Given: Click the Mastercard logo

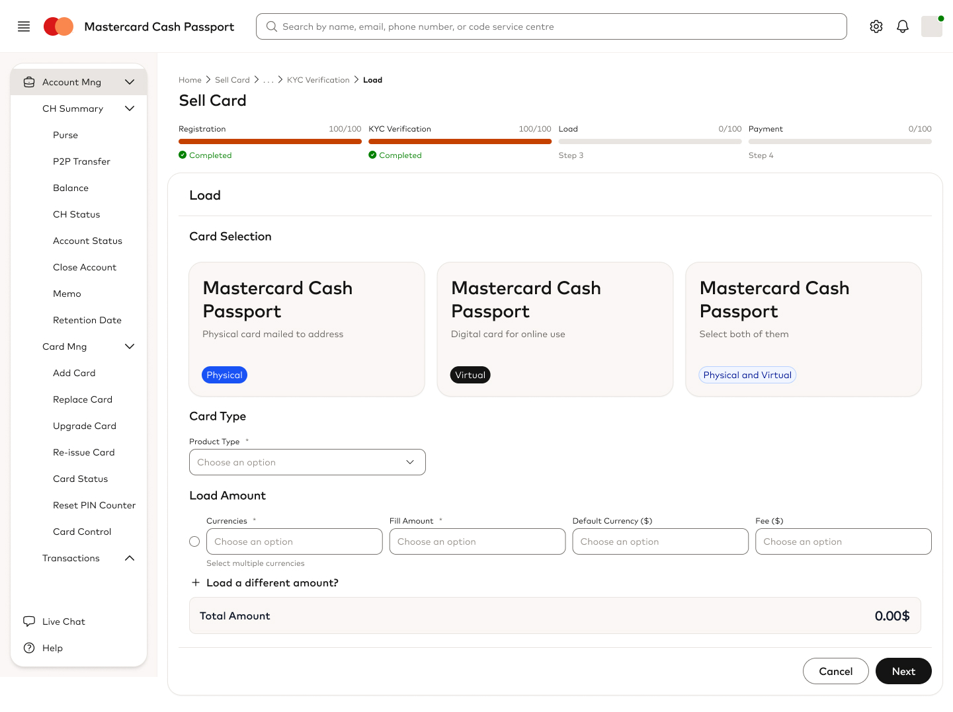Looking at the screenshot, I should click(58, 26).
